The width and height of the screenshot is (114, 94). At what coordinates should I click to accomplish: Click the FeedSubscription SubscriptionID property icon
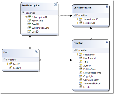click(29, 17)
